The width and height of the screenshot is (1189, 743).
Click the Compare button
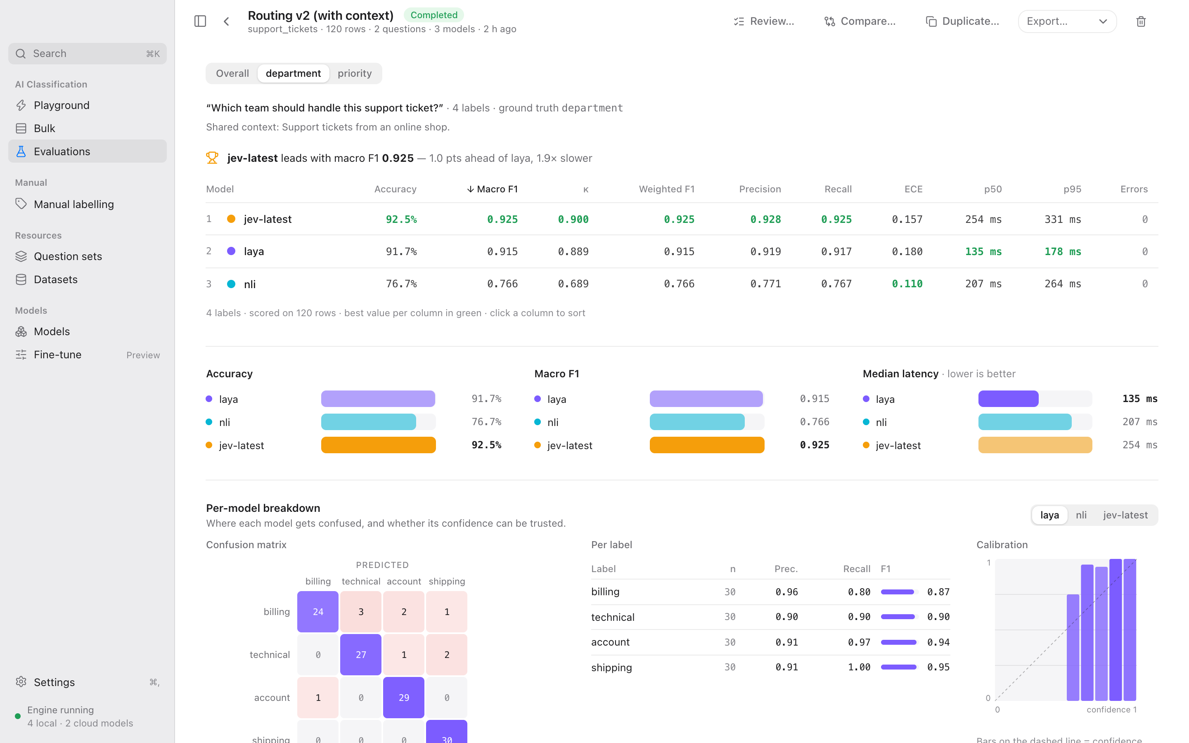(860, 21)
